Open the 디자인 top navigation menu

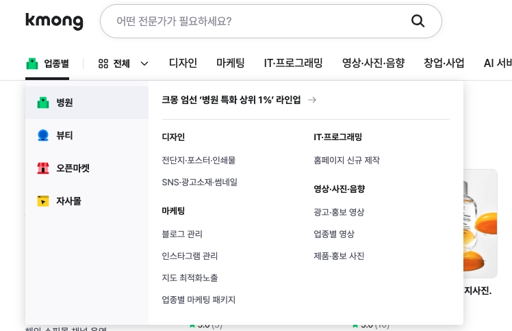pos(183,63)
